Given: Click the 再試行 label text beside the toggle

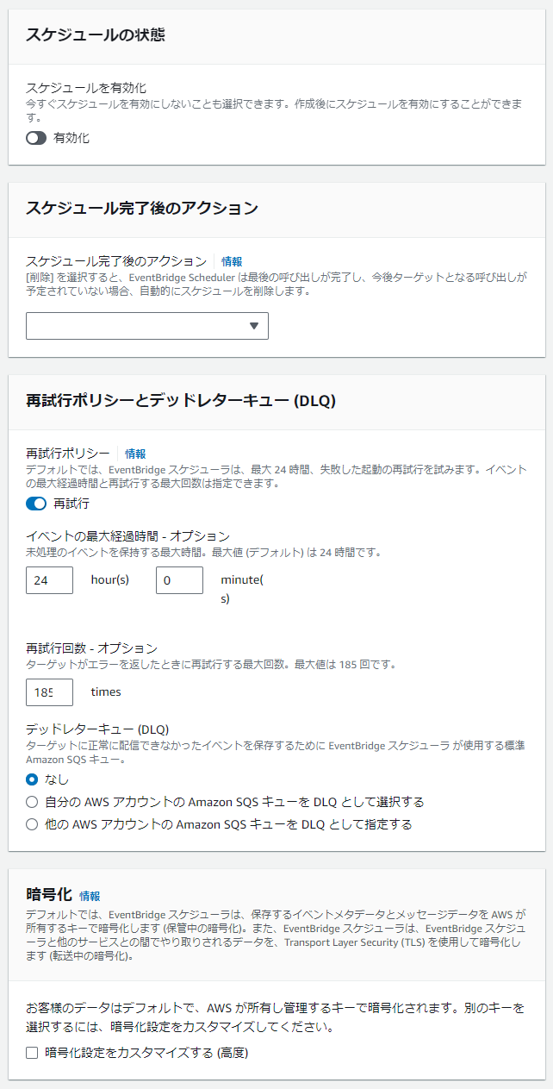Looking at the screenshot, I should tap(71, 504).
